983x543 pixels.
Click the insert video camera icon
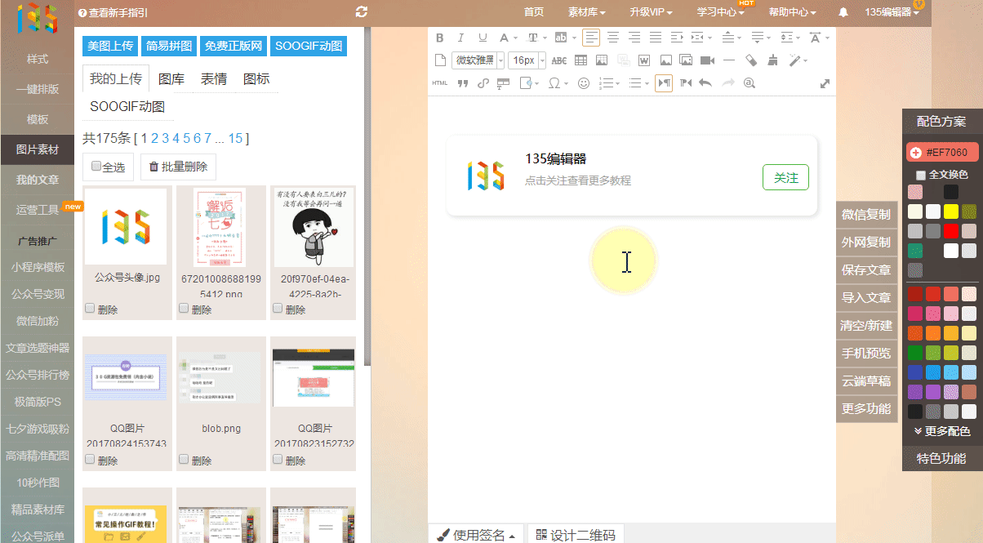click(x=708, y=60)
